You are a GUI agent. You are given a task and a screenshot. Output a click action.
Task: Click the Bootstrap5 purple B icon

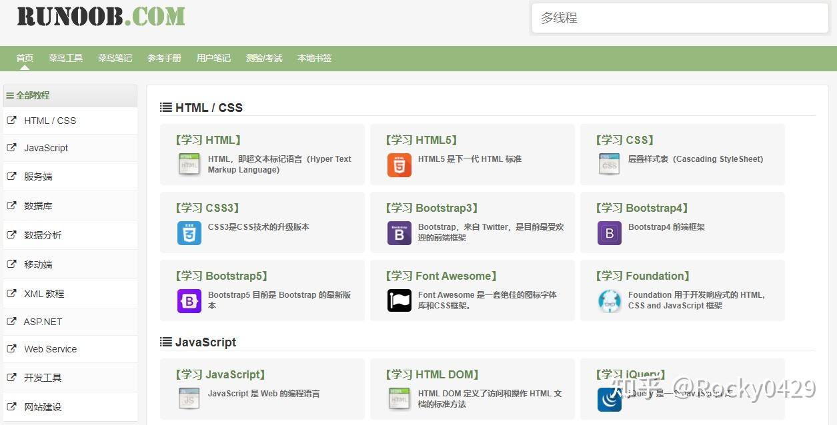coord(189,301)
